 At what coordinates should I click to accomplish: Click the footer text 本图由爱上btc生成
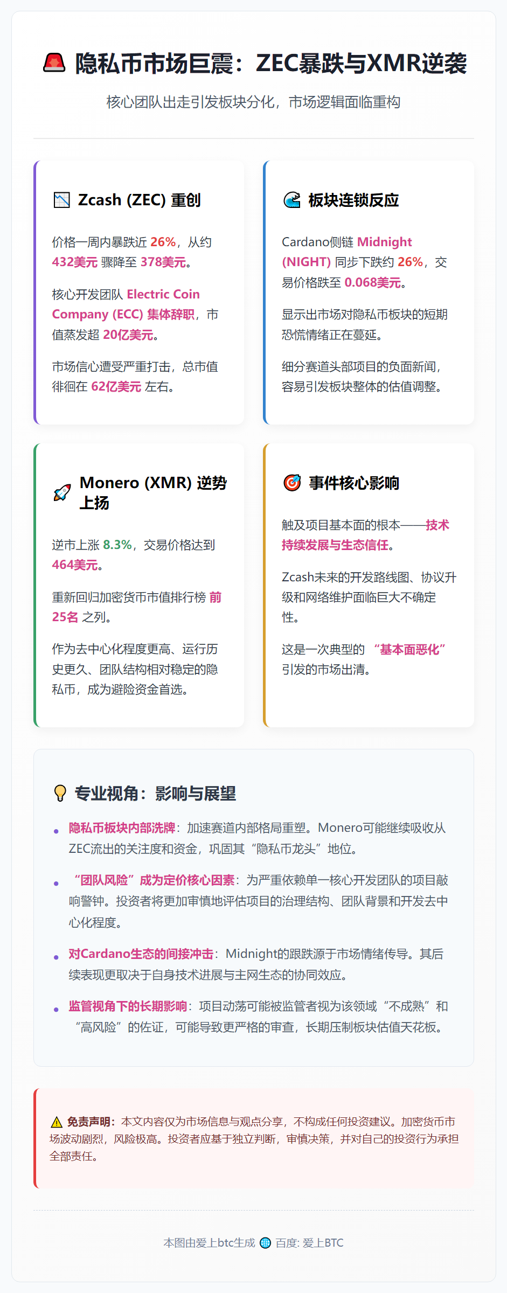click(209, 1243)
